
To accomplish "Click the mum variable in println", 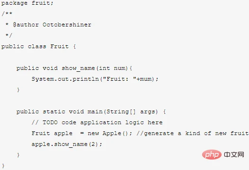I will (146, 79).
